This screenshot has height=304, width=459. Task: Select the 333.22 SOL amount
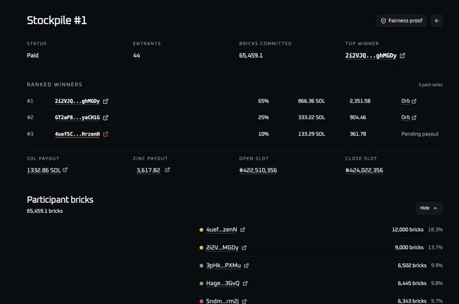[311, 117]
